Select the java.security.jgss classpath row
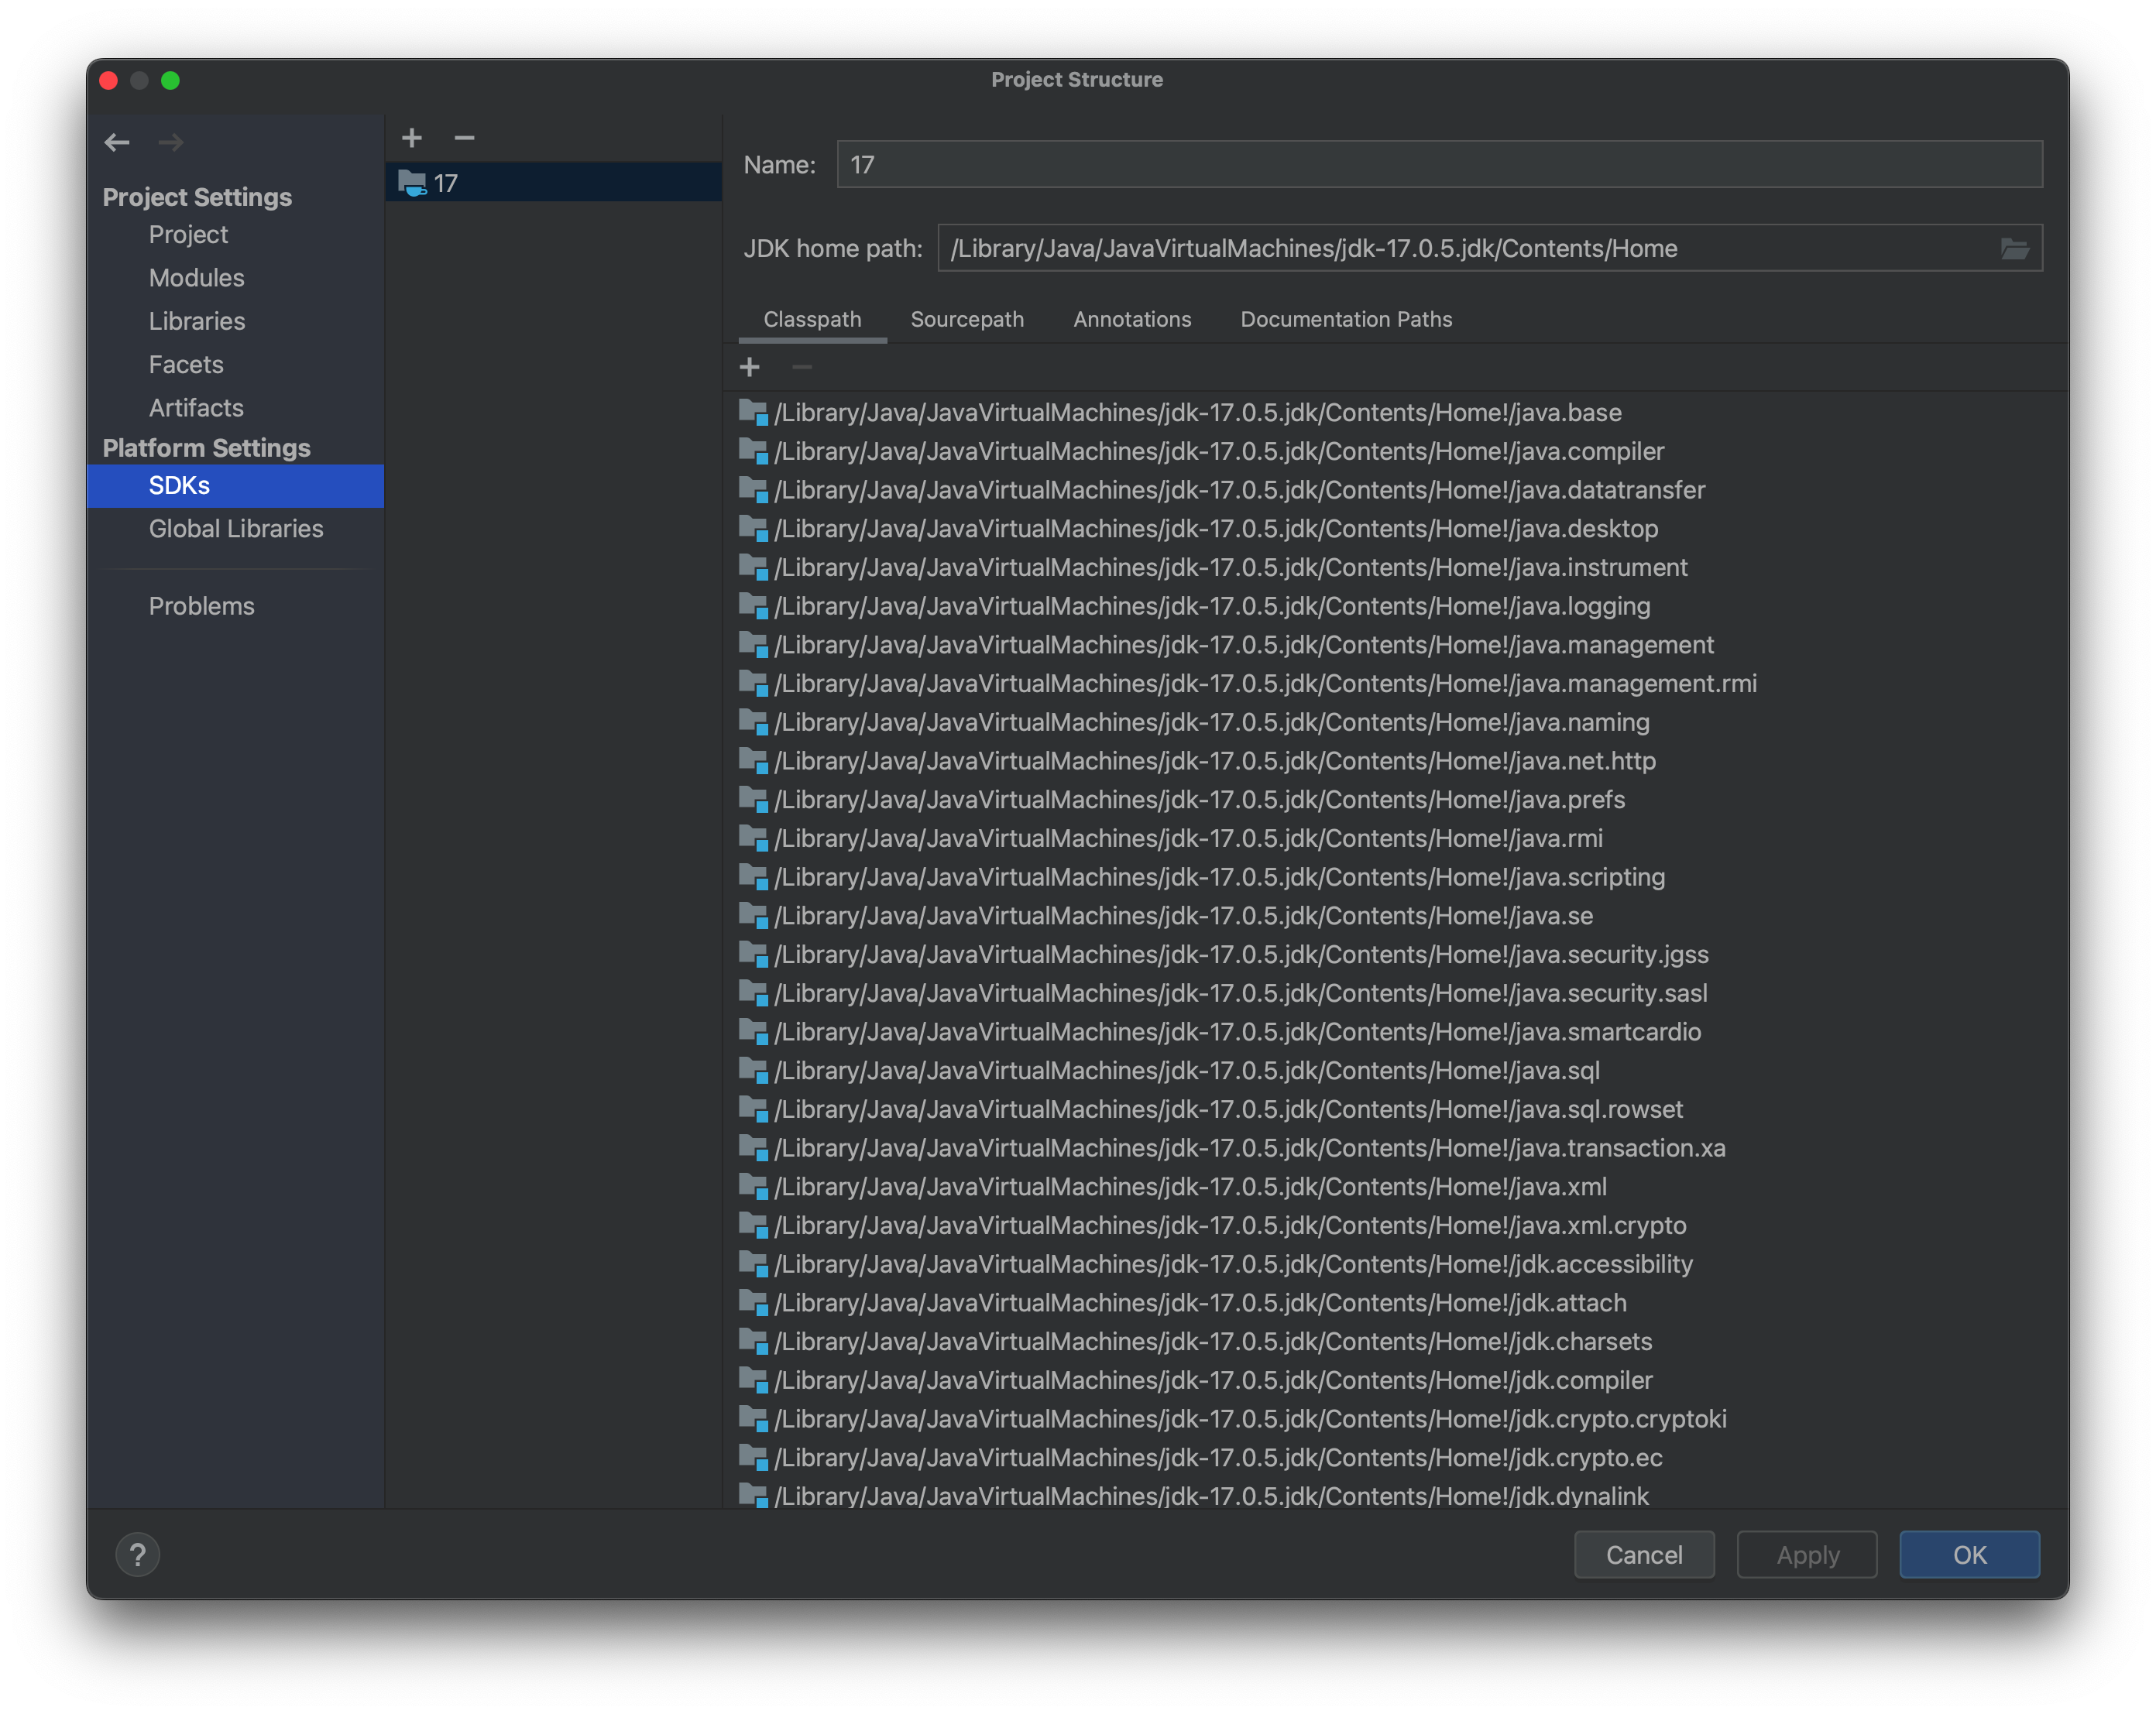 1396,955
